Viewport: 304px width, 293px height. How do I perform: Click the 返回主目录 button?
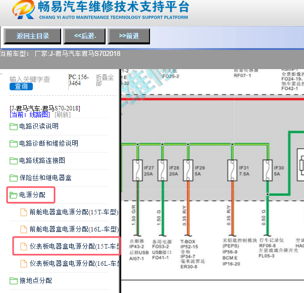[32, 36]
